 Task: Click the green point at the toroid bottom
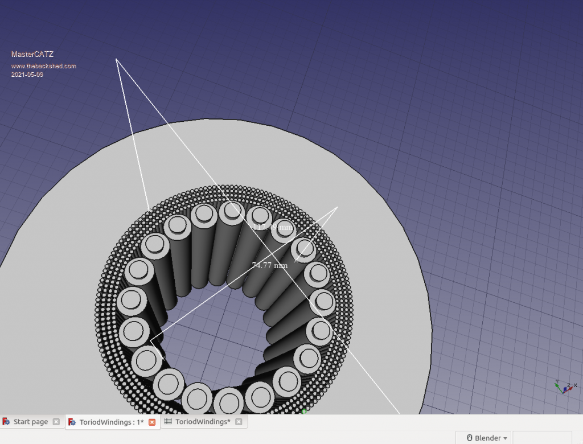[x=303, y=411]
